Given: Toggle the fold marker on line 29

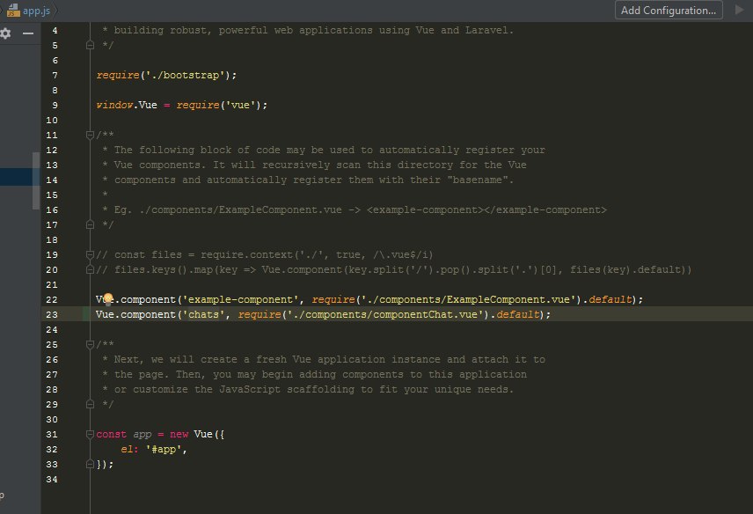Looking at the screenshot, I should click(90, 405).
